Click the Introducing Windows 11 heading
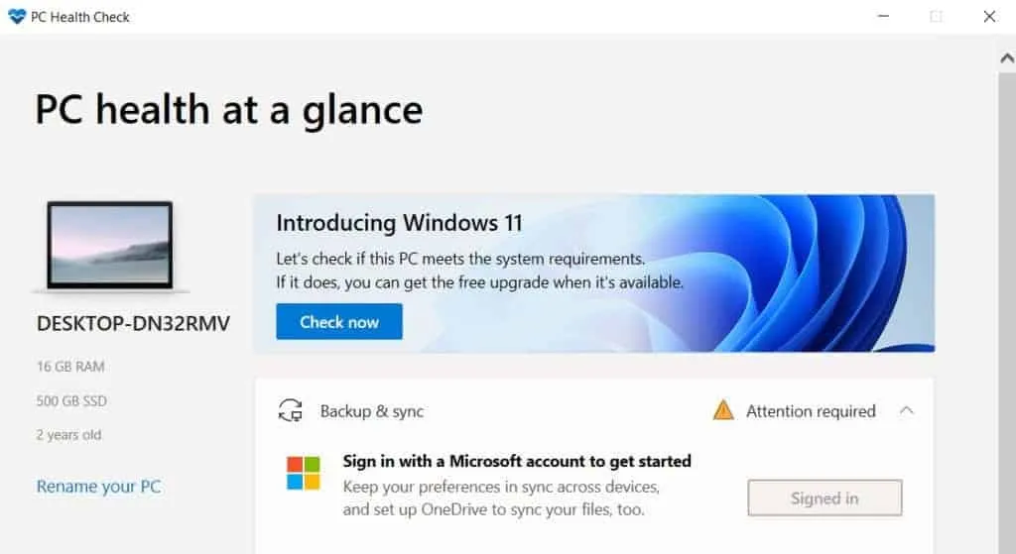The width and height of the screenshot is (1016, 554). point(399,223)
